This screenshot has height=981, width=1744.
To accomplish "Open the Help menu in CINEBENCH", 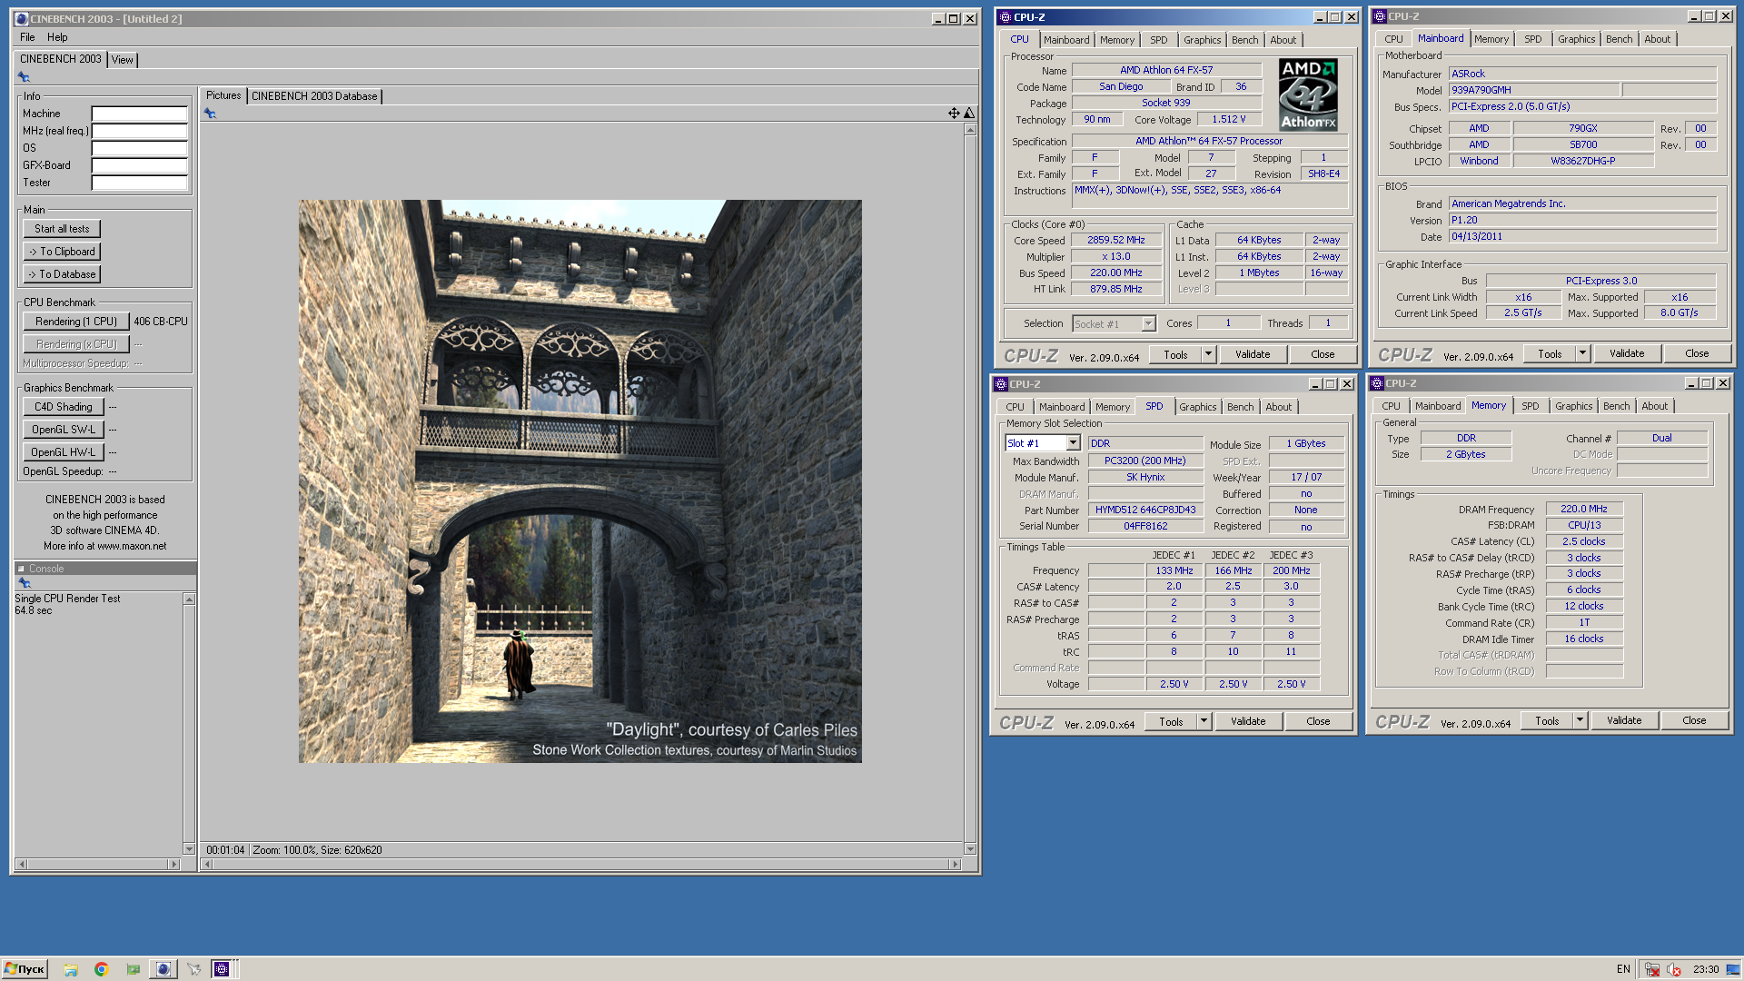I will point(57,37).
